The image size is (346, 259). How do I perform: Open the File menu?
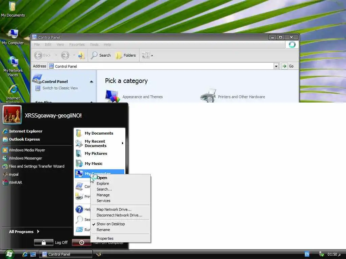tap(37, 45)
